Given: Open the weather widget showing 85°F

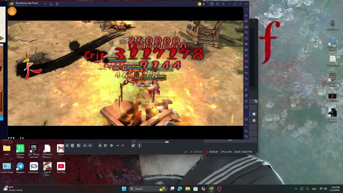Looking at the screenshot, I should click(13, 189).
